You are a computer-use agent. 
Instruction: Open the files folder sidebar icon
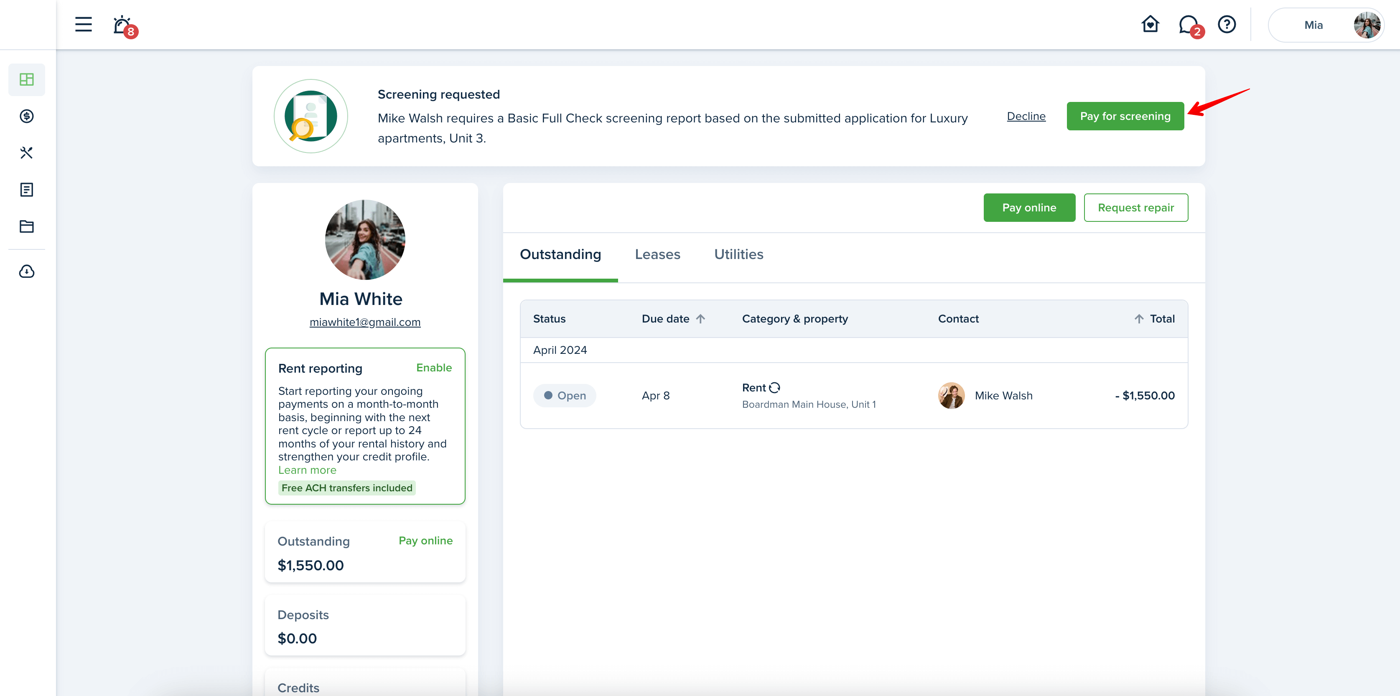(x=27, y=226)
